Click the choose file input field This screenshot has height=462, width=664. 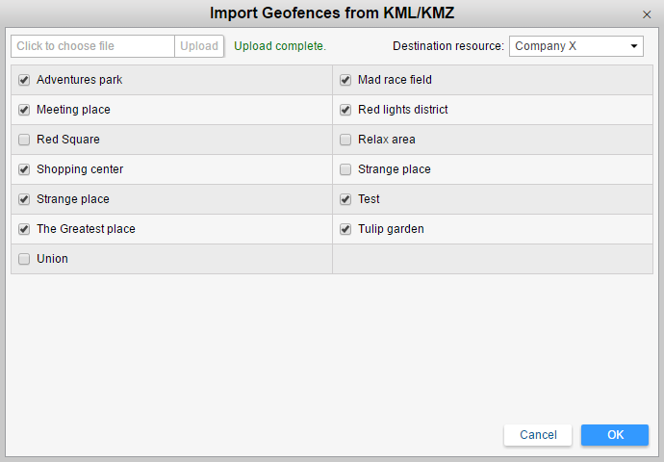click(x=93, y=46)
